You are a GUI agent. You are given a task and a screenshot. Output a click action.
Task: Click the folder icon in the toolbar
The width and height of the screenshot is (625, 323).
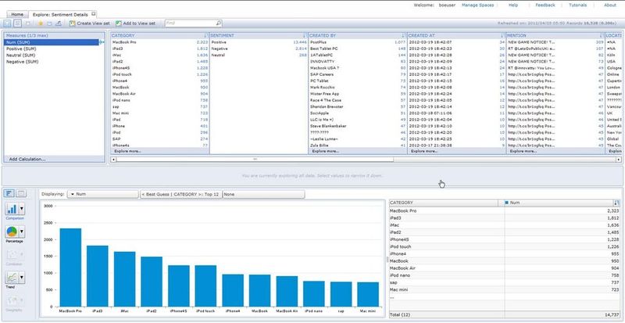[49, 23]
